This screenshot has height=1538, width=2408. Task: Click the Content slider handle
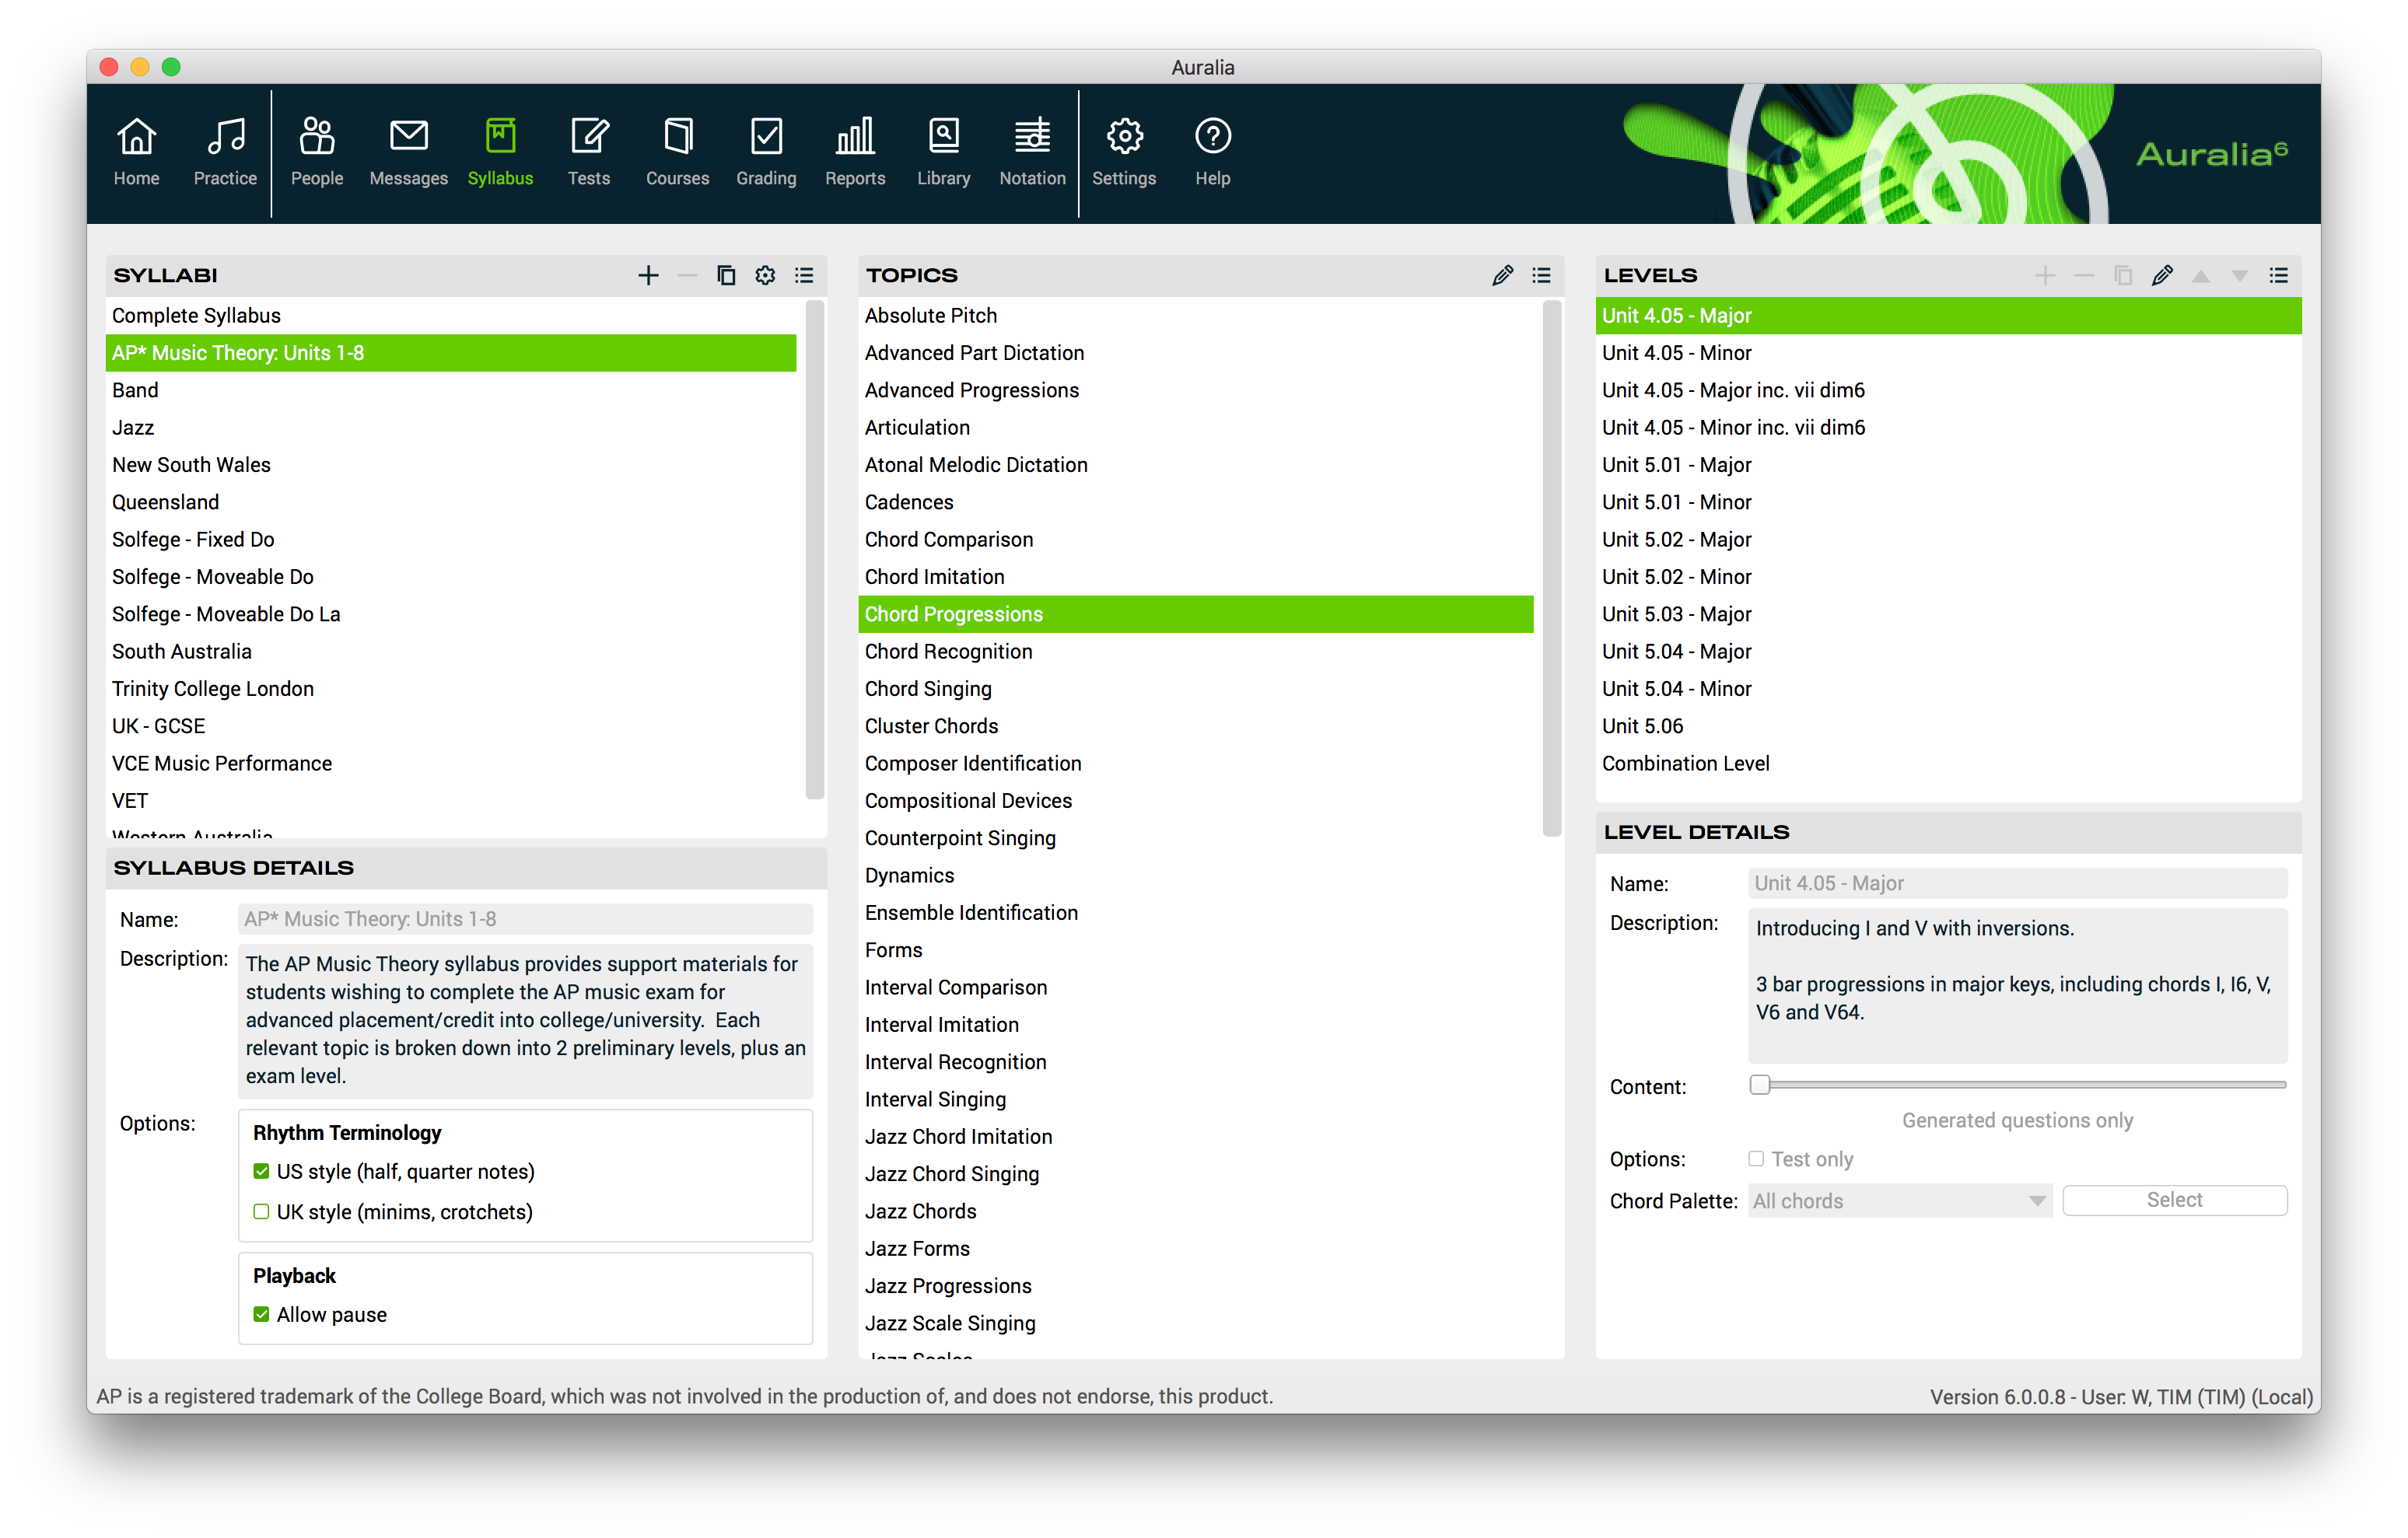1760,1085
